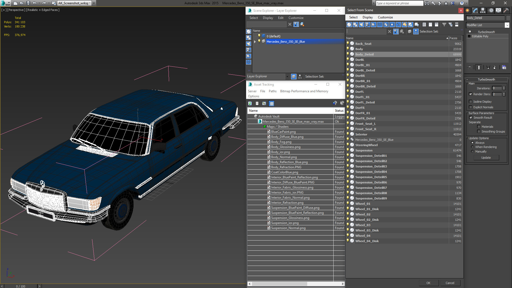
Task: Open Paths menu in Asset Tracking
Action: (x=273, y=91)
